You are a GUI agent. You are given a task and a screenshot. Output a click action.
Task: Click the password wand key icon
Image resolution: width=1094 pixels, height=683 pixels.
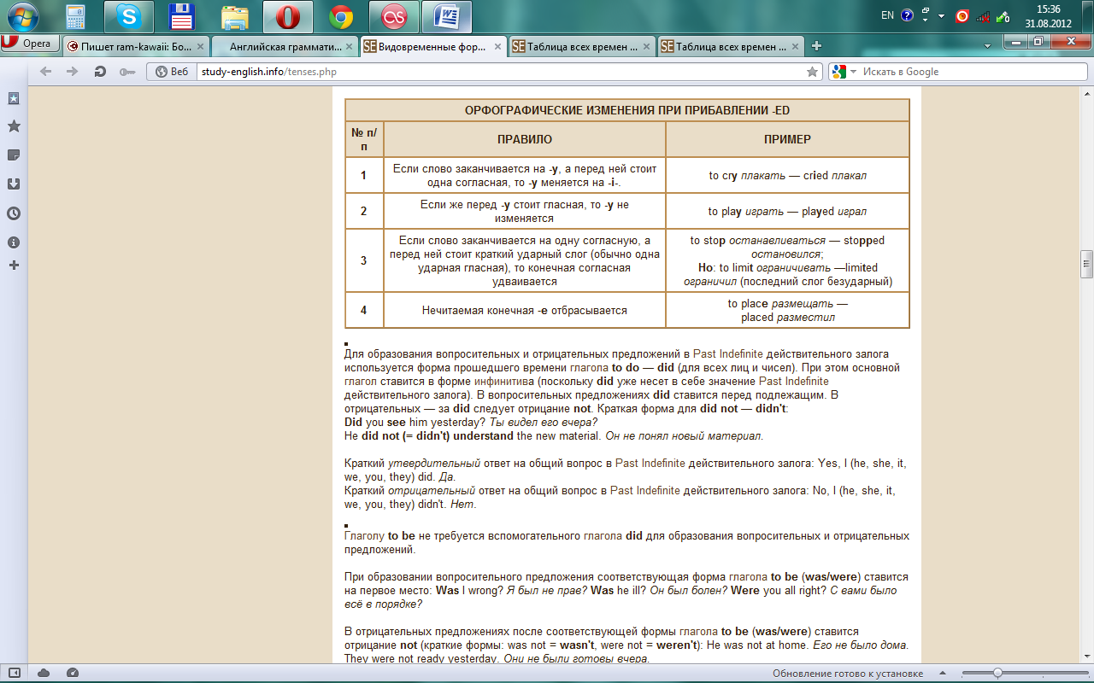pos(127,72)
